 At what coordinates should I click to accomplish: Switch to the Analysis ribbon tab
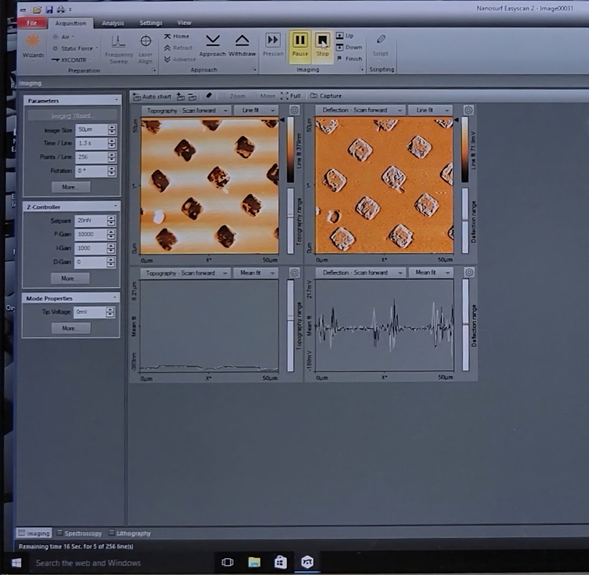point(112,23)
